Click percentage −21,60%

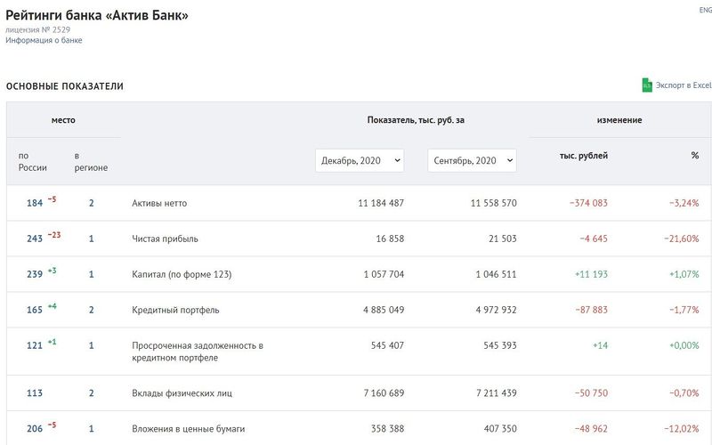[681, 239]
